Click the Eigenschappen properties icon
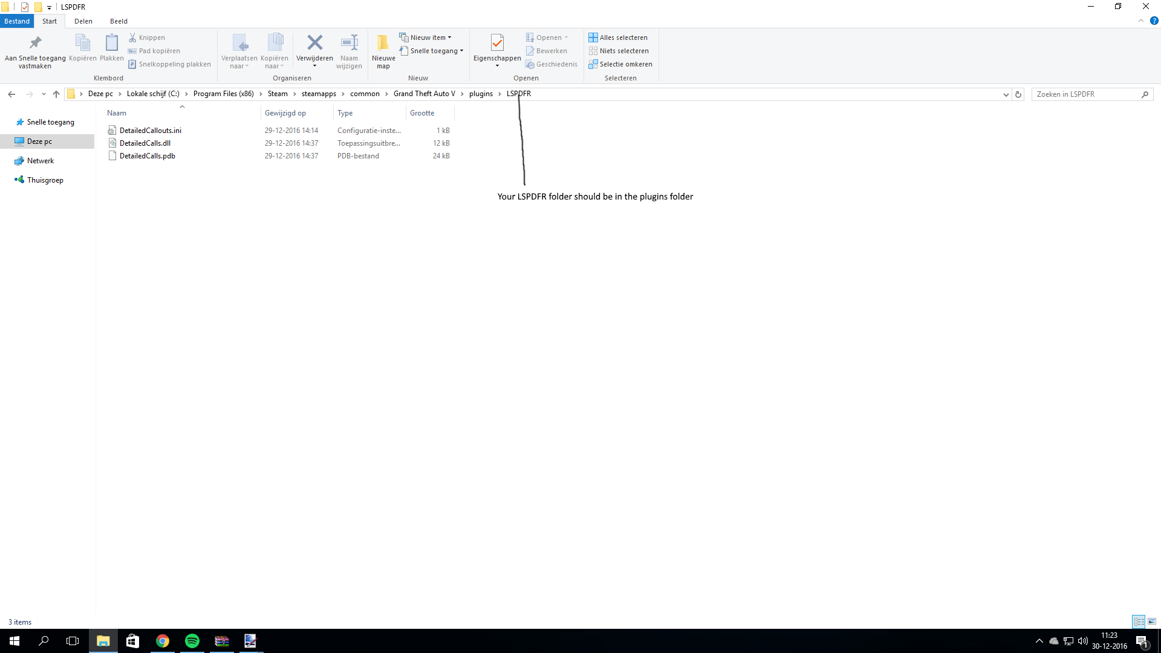 point(497,42)
